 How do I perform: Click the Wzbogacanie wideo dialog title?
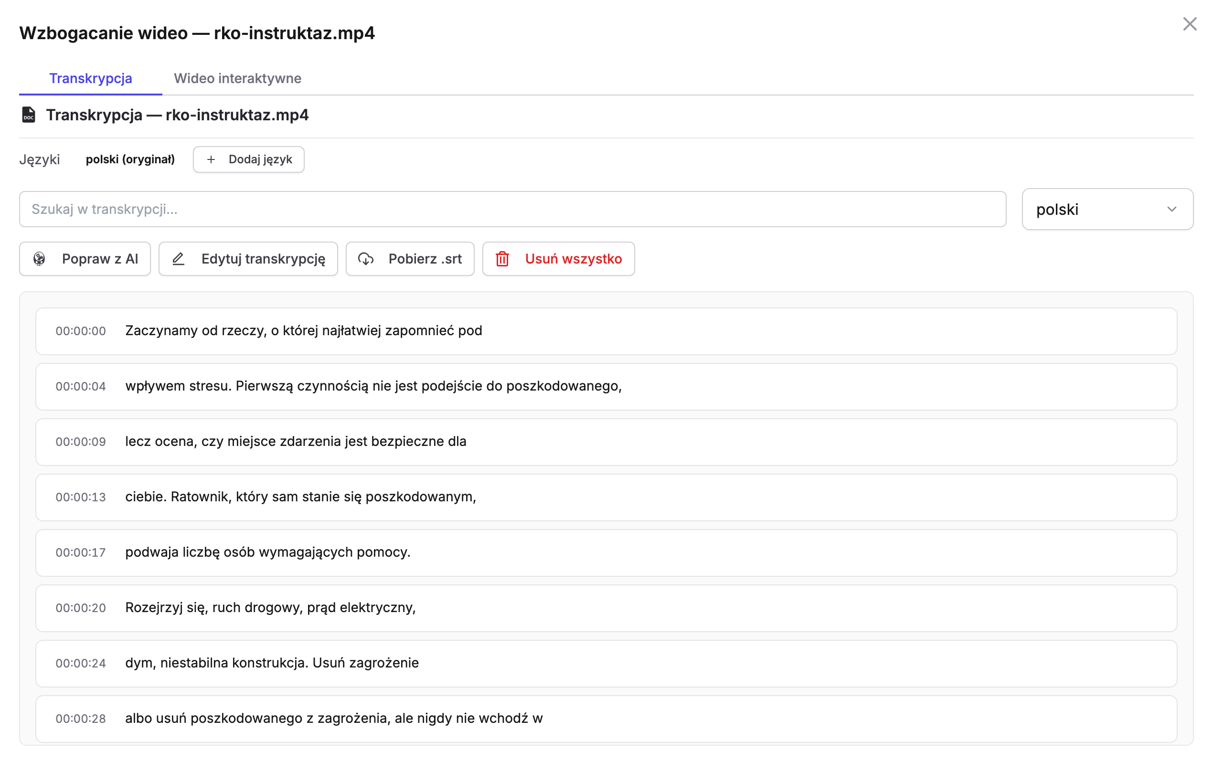197,33
